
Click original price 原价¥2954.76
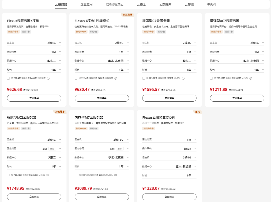[168, 90]
